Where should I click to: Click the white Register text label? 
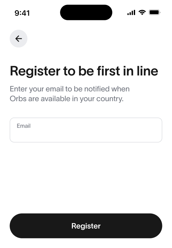click(x=86, y=226)
